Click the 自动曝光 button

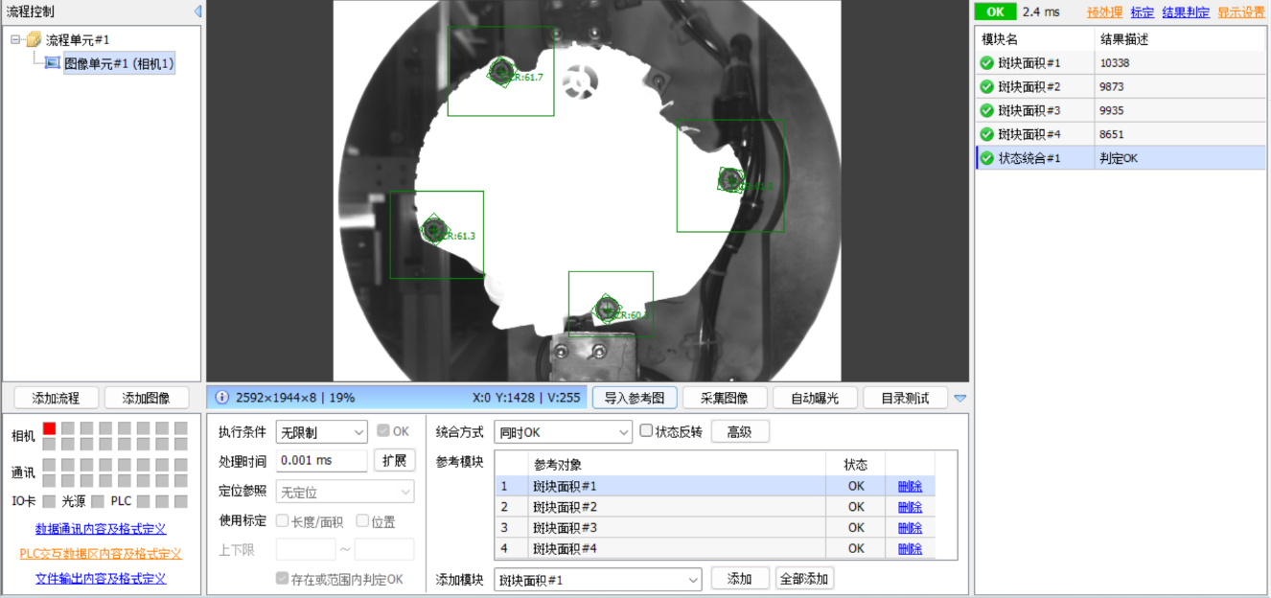coord(815,398)
